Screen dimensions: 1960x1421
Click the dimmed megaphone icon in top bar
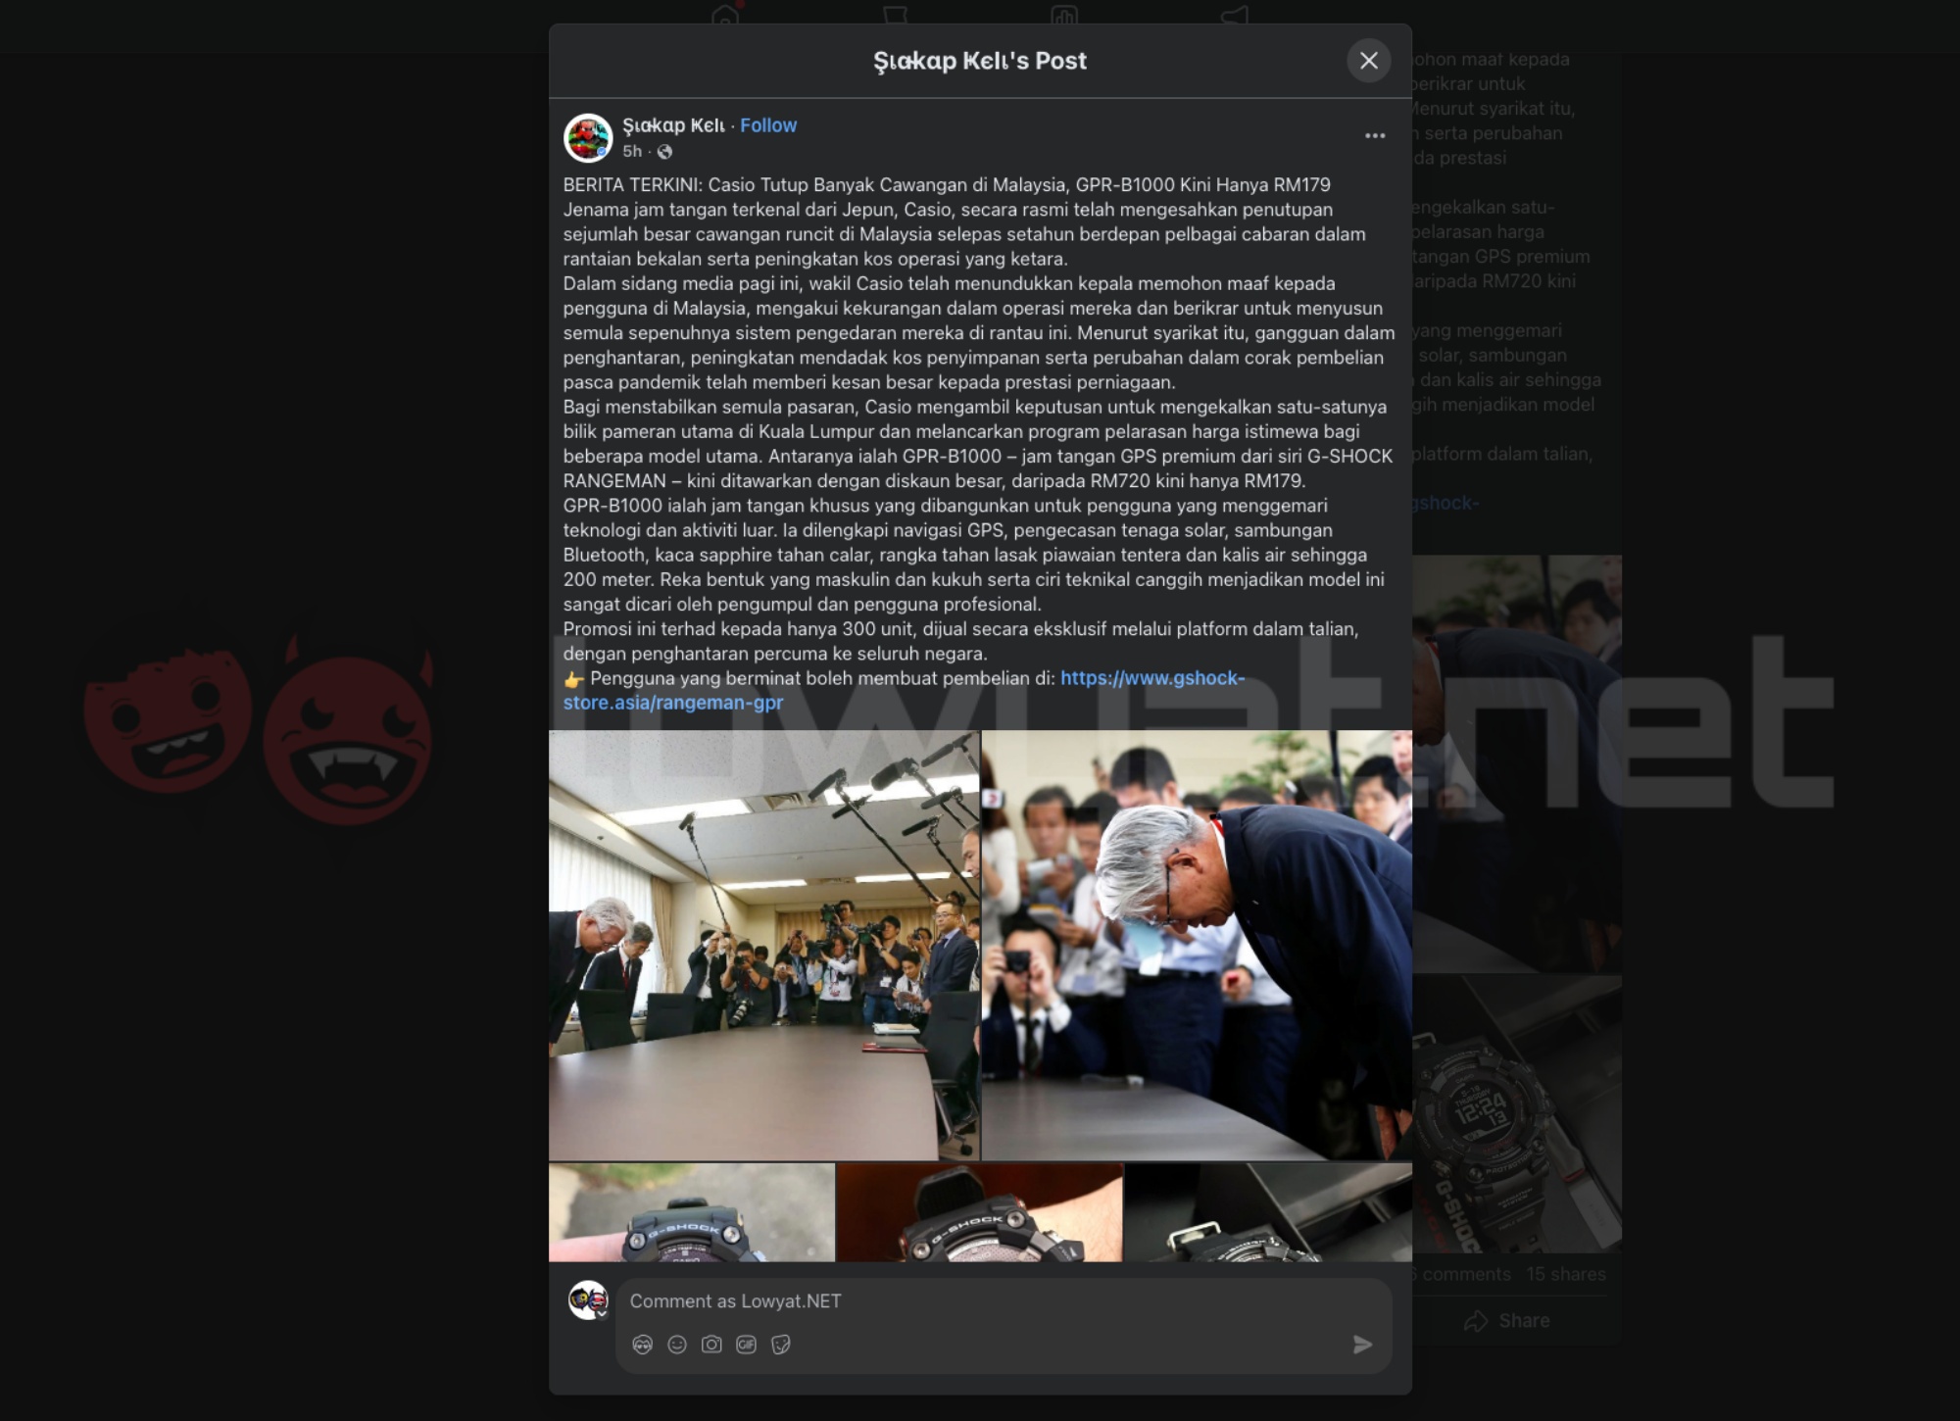click(1235, 16)
